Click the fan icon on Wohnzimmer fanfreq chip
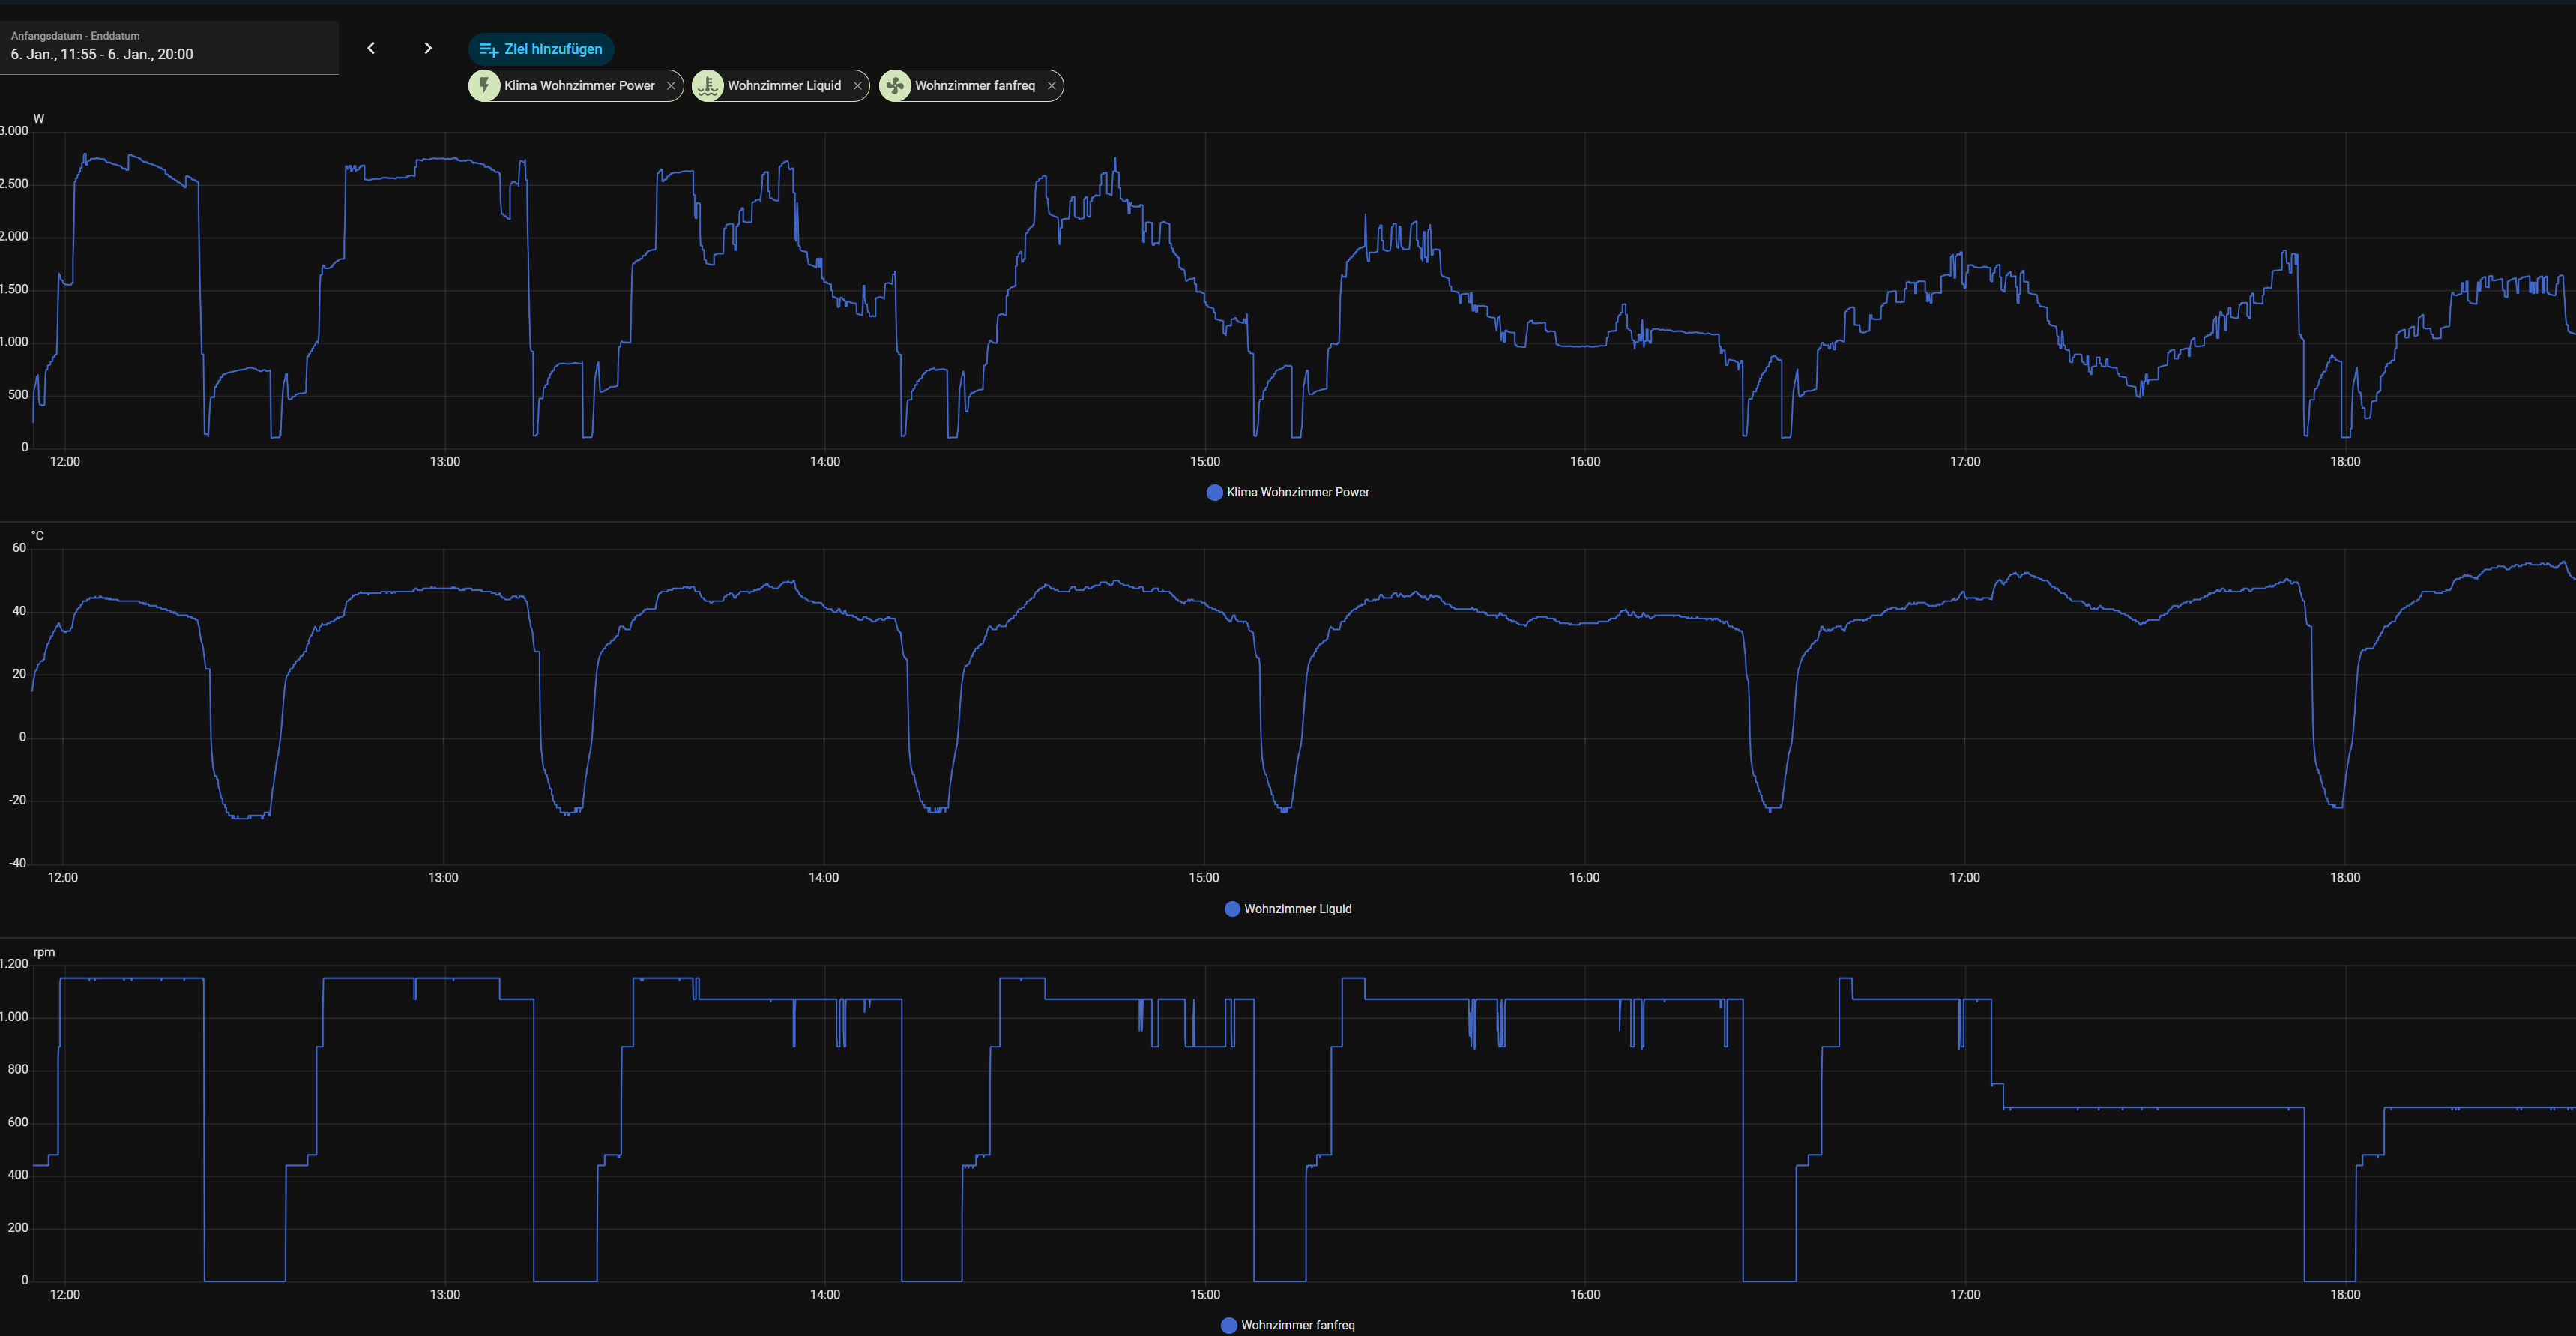This screenshot has width=2576, height=1336. tap(895, 86)
